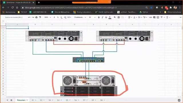This screenshot has height=103, width=183.
Task: Toggle bold formatting
Action: click(x=99, y=17)
